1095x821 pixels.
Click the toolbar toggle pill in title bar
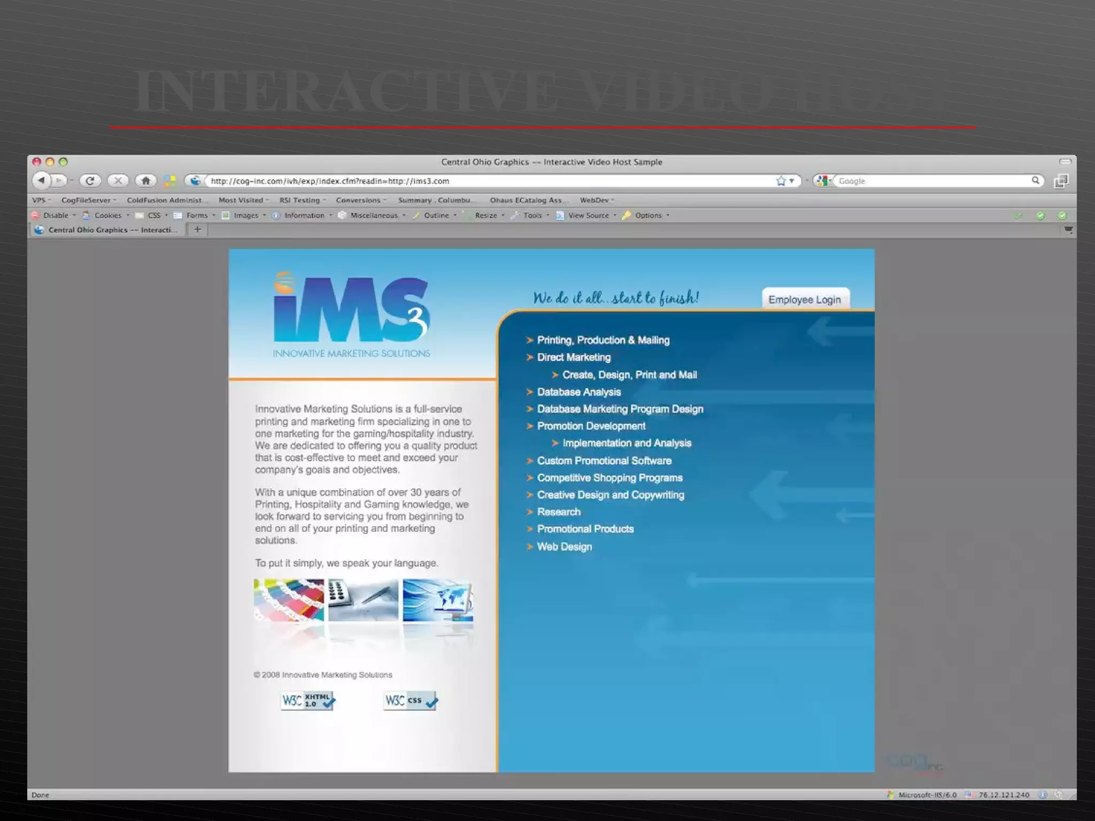[x=1065, y=161]
